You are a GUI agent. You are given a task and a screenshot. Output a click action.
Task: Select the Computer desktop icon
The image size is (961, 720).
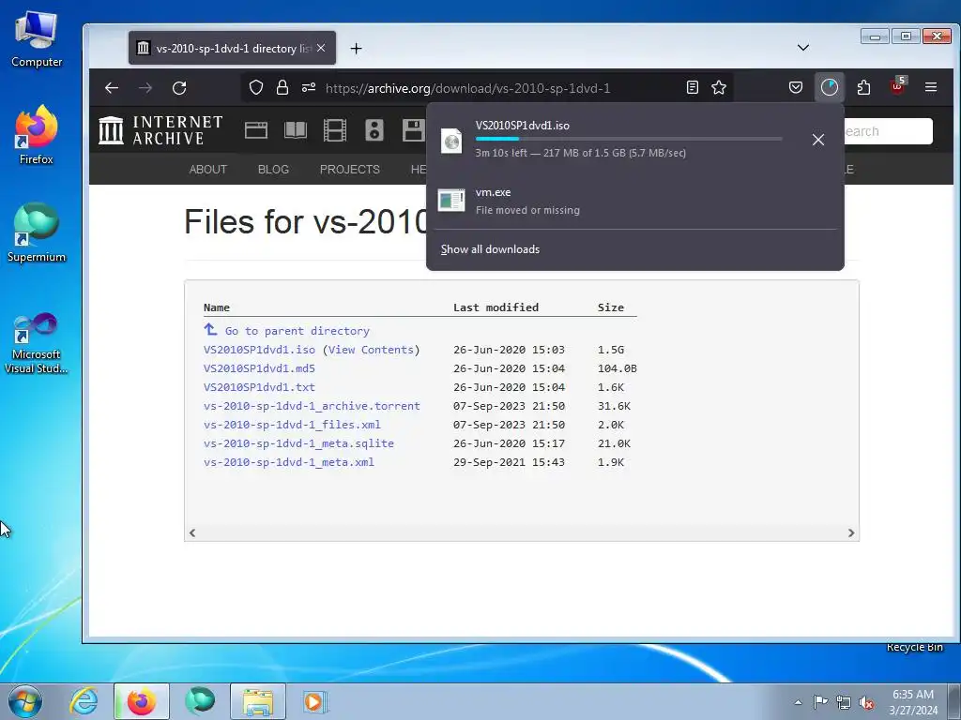pos(37,39)
